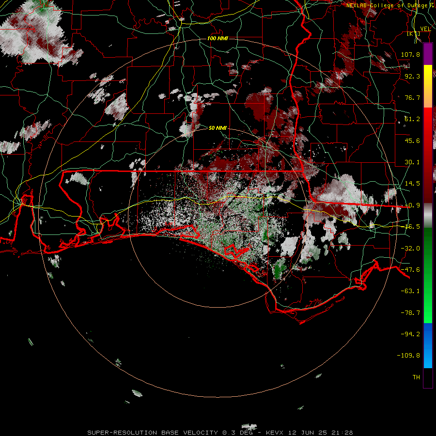436x436 pixels.
Task: Select the 30.1 velocity scale value
Action: click(x=412, y=162)
